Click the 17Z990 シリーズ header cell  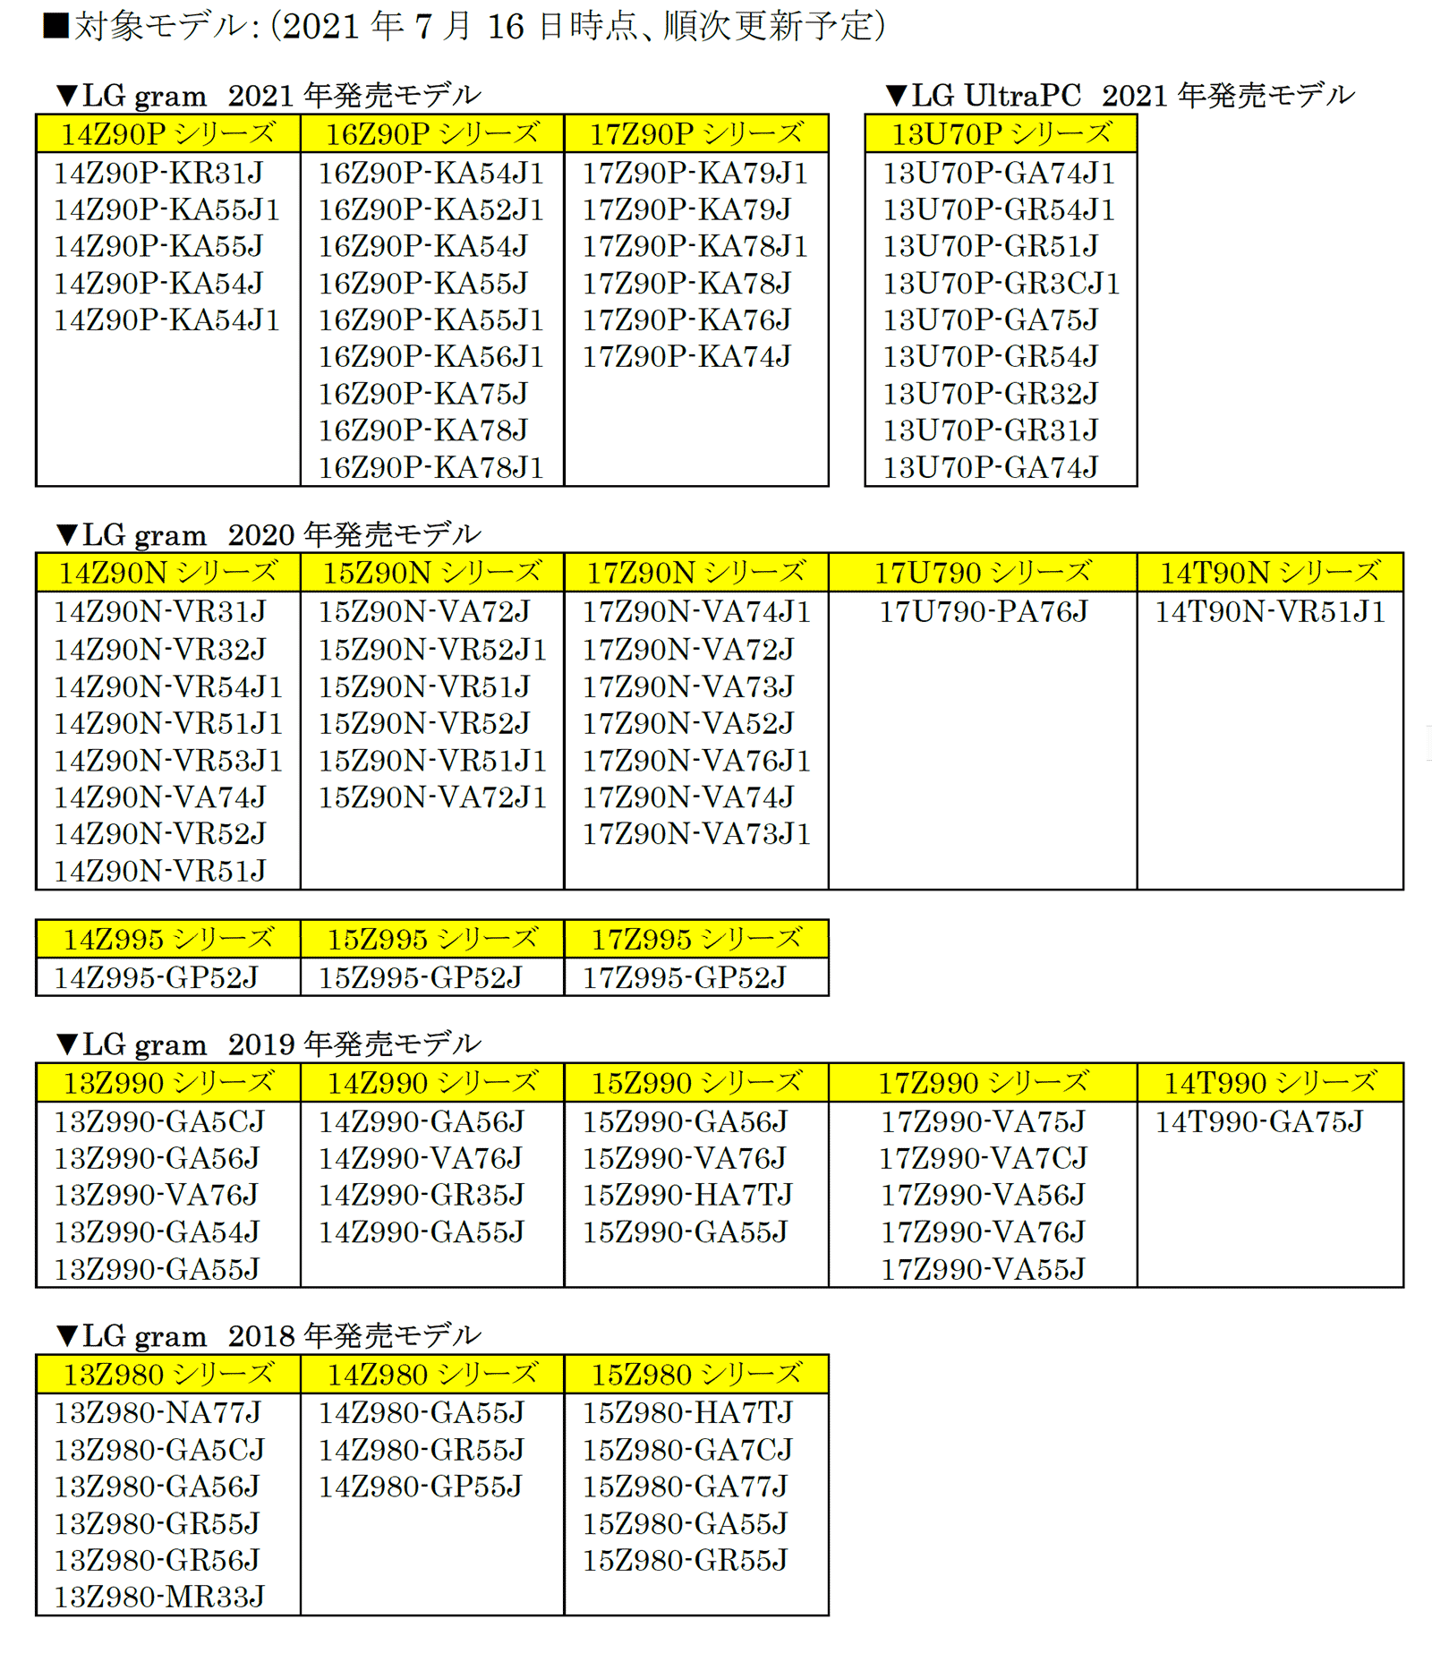(983, 1083)
